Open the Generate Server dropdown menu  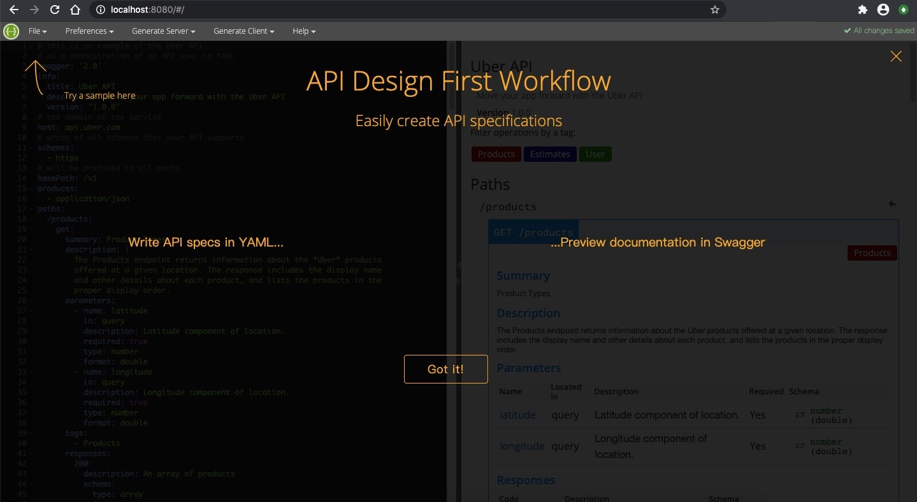163,31
